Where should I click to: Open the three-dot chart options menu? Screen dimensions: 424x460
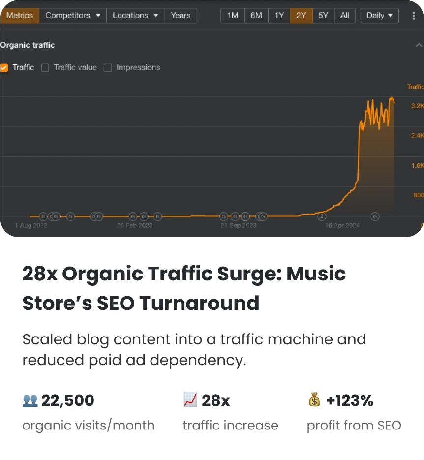click(414, 16)
